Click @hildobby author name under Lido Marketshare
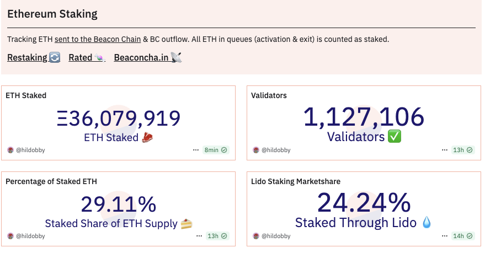The width and height of the screenshot is (485, 253). coord(275,236)
